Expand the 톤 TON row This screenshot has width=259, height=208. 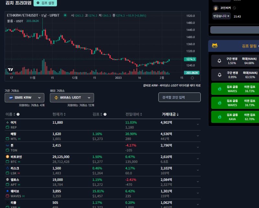coord(198,147)
